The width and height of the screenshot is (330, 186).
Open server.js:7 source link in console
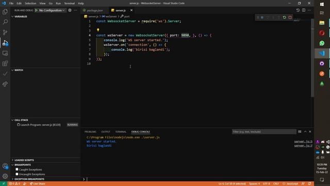(303, 146)
